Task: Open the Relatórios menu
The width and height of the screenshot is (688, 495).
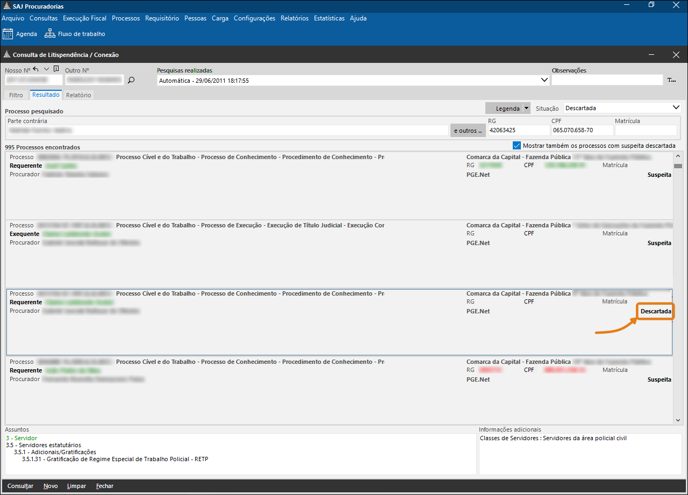Action: coord(295,18)
